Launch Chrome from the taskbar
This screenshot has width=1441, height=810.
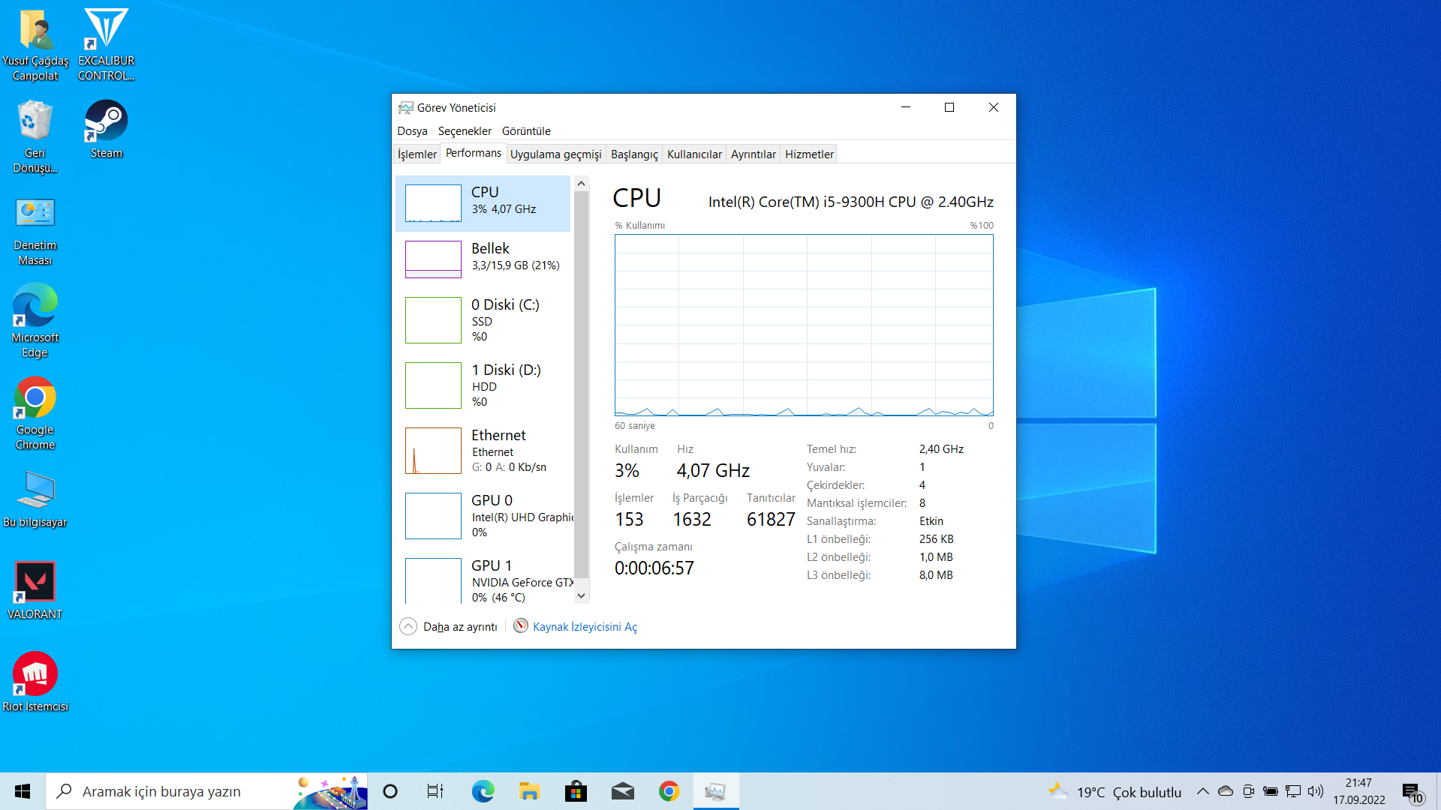point(669,791)
